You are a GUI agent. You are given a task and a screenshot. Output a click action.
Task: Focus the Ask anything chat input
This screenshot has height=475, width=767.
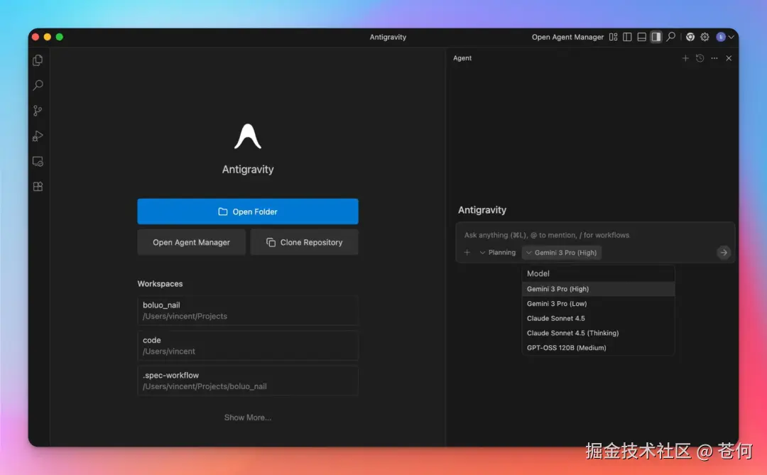[x=595, y=235]
